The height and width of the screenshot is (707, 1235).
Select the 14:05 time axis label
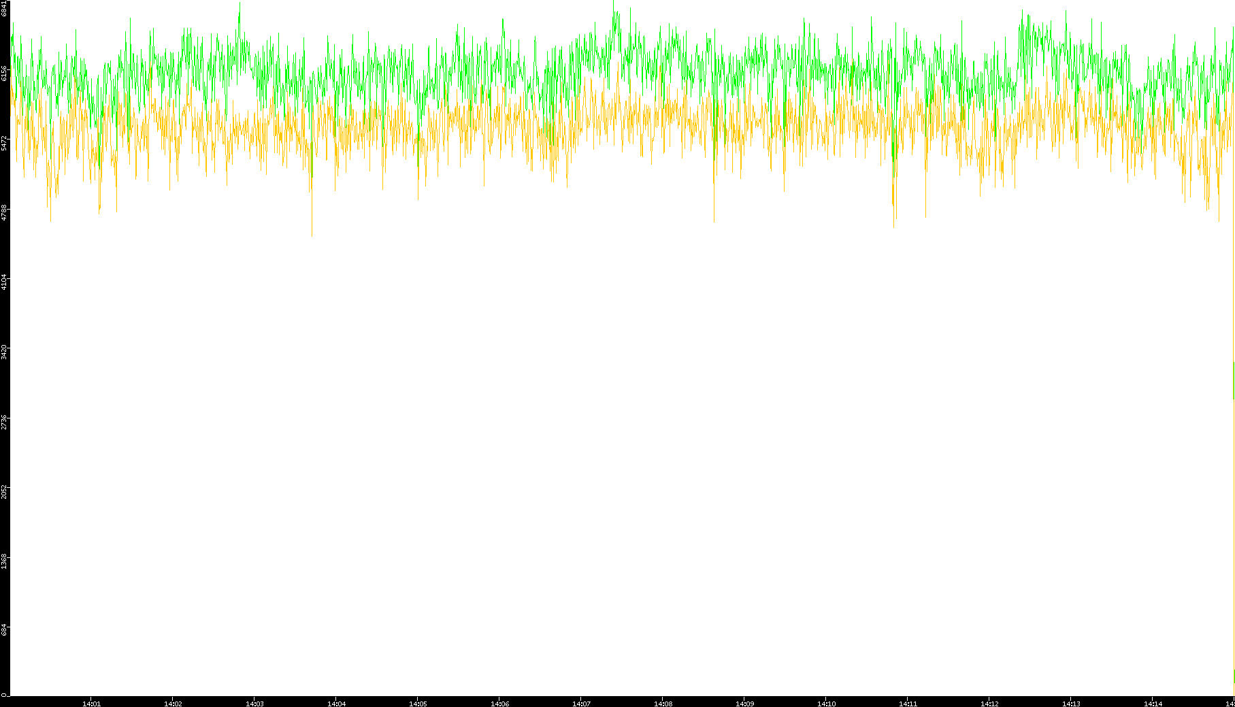(x=418, y=704)
